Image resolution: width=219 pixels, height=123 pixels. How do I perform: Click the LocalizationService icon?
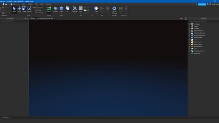[192, 51]
